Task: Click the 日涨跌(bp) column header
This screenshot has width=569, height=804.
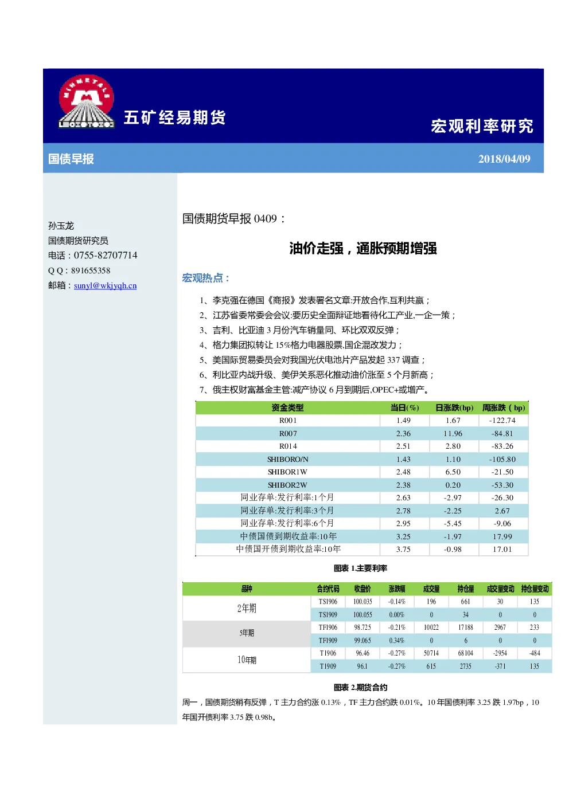Action: tap(454, 408)
